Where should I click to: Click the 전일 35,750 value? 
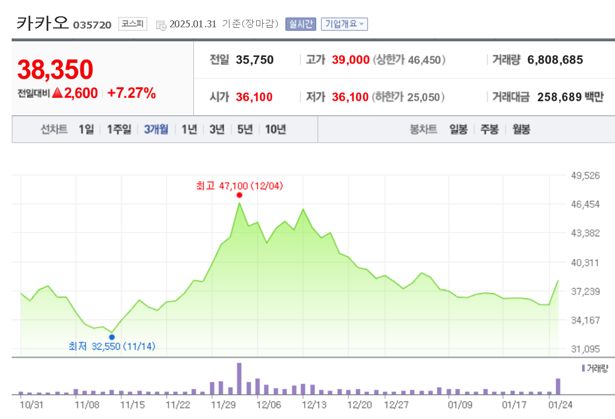[255, 59]
